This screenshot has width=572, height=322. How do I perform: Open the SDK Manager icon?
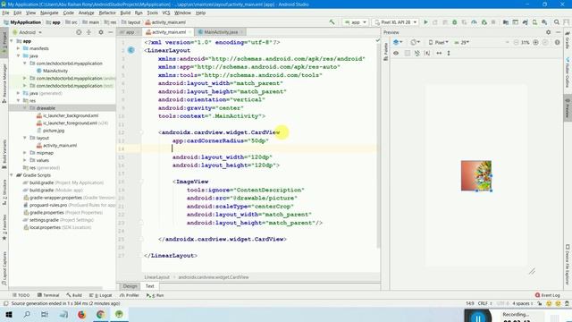pos(544,22)
